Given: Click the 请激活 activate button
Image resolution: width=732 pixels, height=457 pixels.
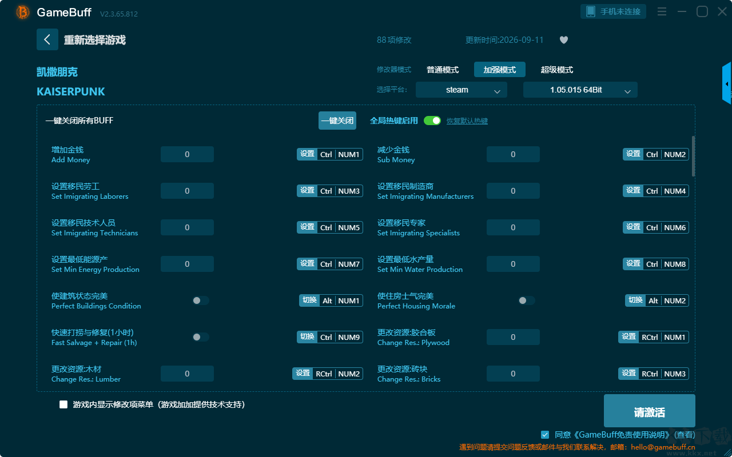Looking at the screenshot, I should [x=650, y=411].
